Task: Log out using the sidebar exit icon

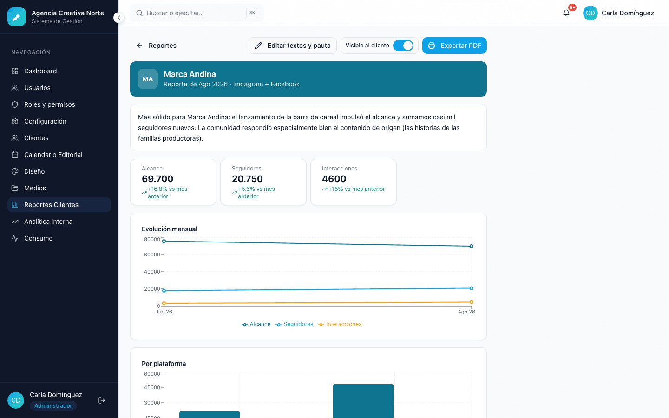Action: 102,400
